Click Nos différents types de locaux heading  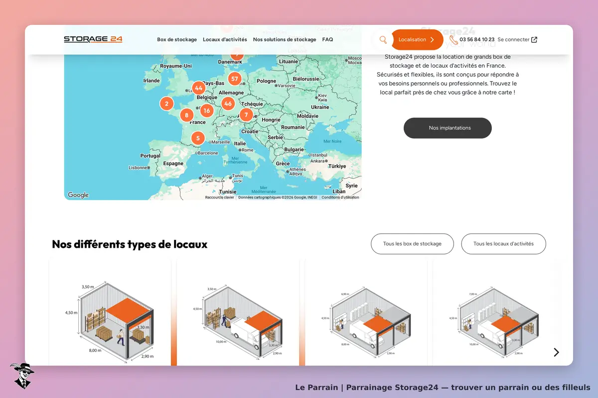[x=130, y=244]
